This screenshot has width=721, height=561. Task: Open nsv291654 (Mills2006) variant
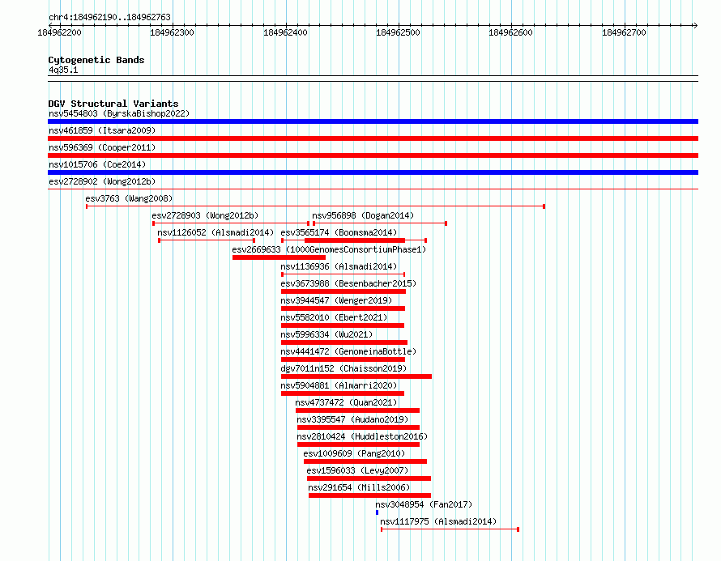click(x=359, y=487)
